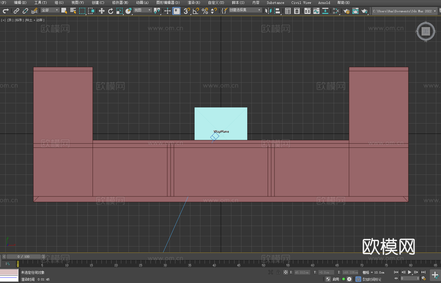This screenshot has height=283, width=441.
Task: Toggle 3D Snaps
Action: 187,11
